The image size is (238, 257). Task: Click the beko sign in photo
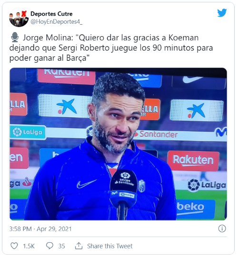190,207
